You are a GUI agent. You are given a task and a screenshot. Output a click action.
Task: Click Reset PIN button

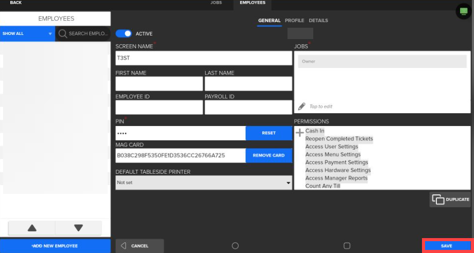(268, 133)
